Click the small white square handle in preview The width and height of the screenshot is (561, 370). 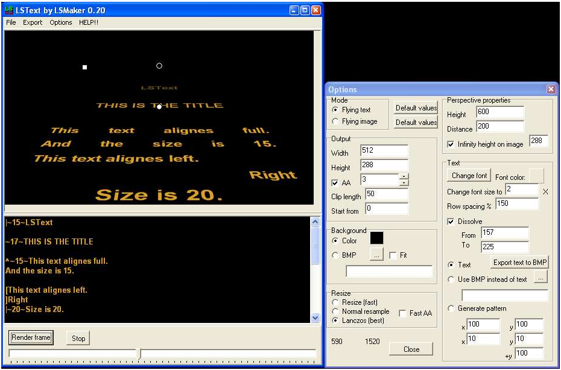pos(85,67)
